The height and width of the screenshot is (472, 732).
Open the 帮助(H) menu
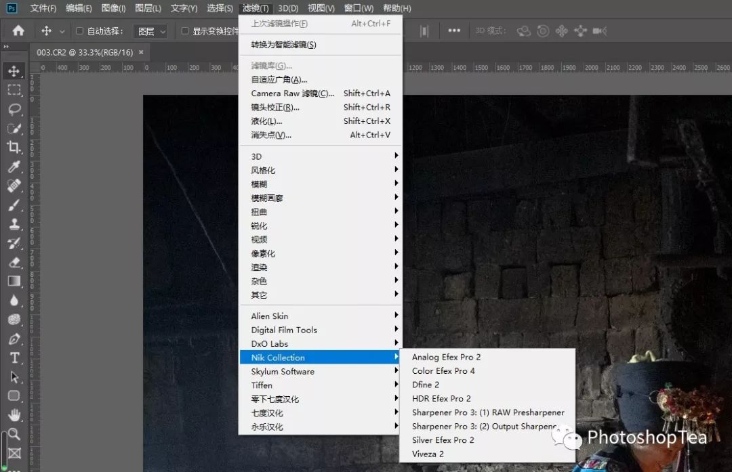[396, 8]
